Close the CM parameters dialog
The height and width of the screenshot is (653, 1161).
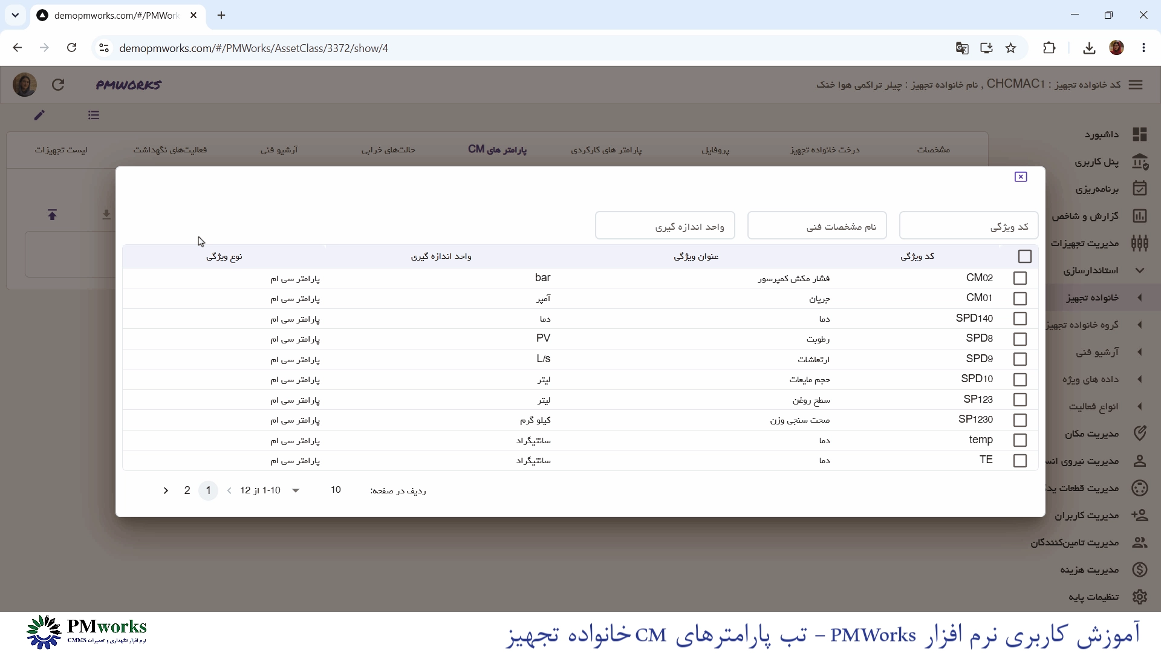pos(1021,177)
